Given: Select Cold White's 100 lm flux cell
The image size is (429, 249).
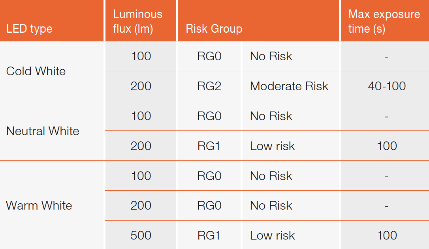Looking at the screenshot, I should pos(141,56).
